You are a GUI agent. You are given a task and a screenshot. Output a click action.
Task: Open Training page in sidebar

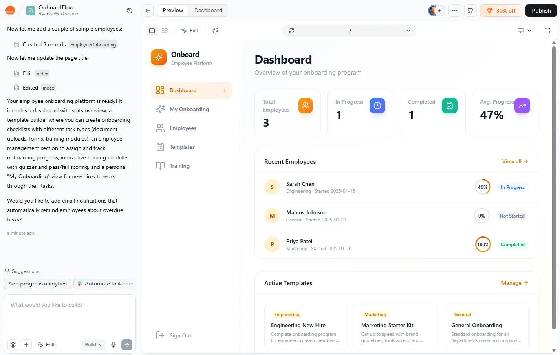(x=191, y=166)
